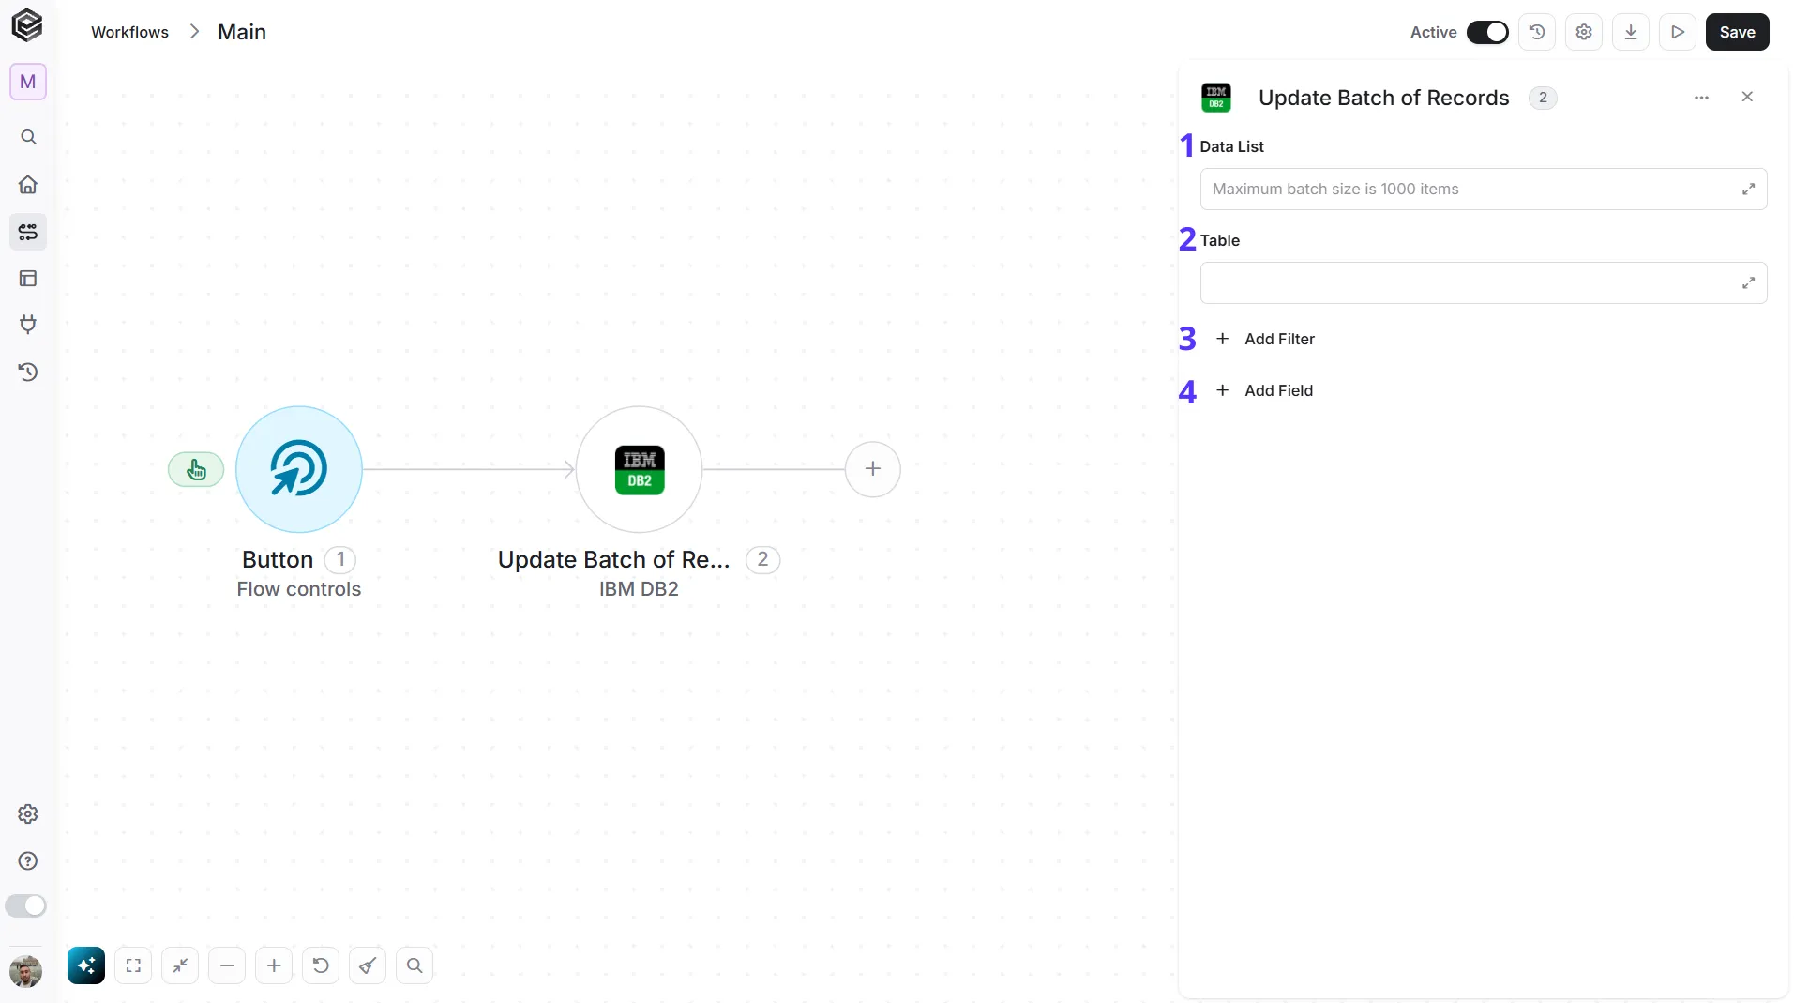Click the Main workflow title

point(242,32)
